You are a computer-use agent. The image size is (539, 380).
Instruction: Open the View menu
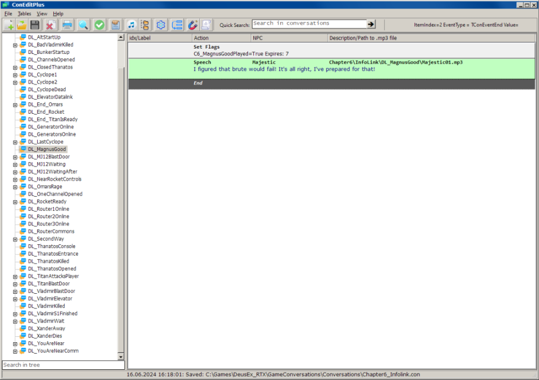[x=42, y=13]
